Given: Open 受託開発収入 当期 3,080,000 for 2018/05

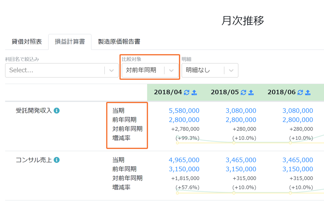Looking at the screenshot, I should (241, 111).
